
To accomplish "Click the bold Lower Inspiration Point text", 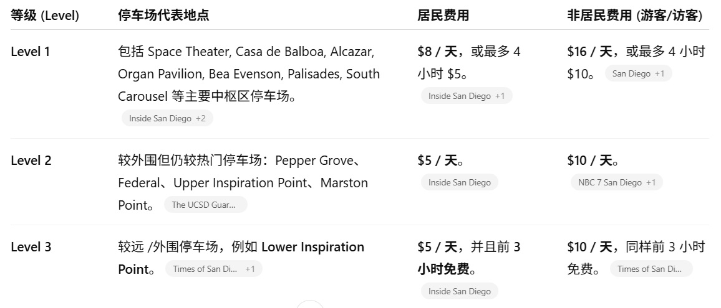I will pyautogui.click(x=312, y=247).
